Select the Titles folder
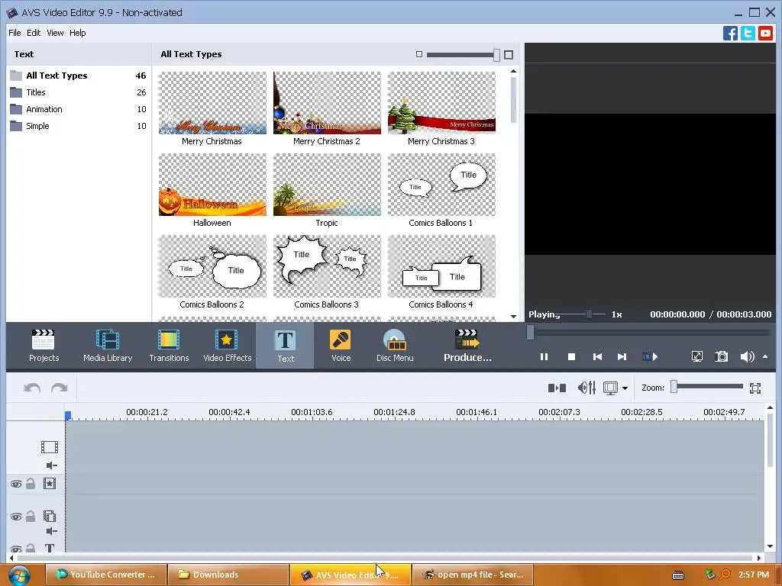This screenshot has height=586, width=782. 79,92
